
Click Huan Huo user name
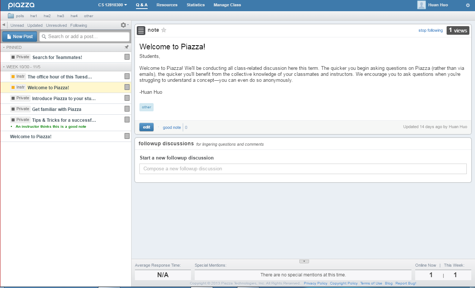pos(438,5)
